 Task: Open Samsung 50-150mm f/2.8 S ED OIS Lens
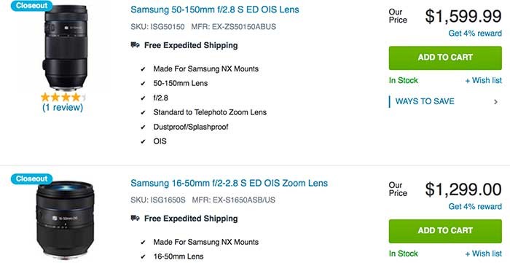point(215,9)
